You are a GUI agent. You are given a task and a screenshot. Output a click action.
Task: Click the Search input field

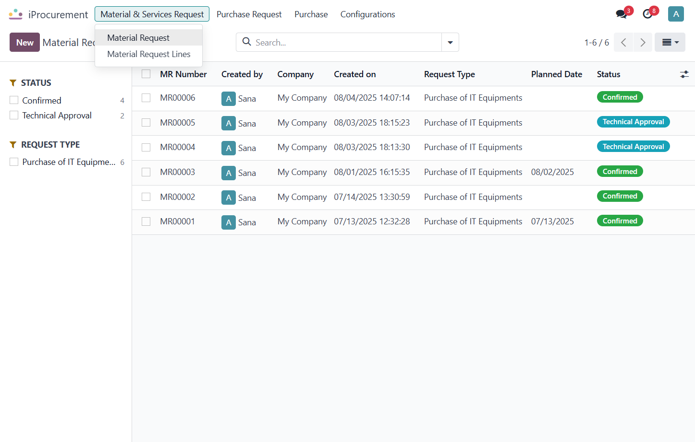[347, 42]
